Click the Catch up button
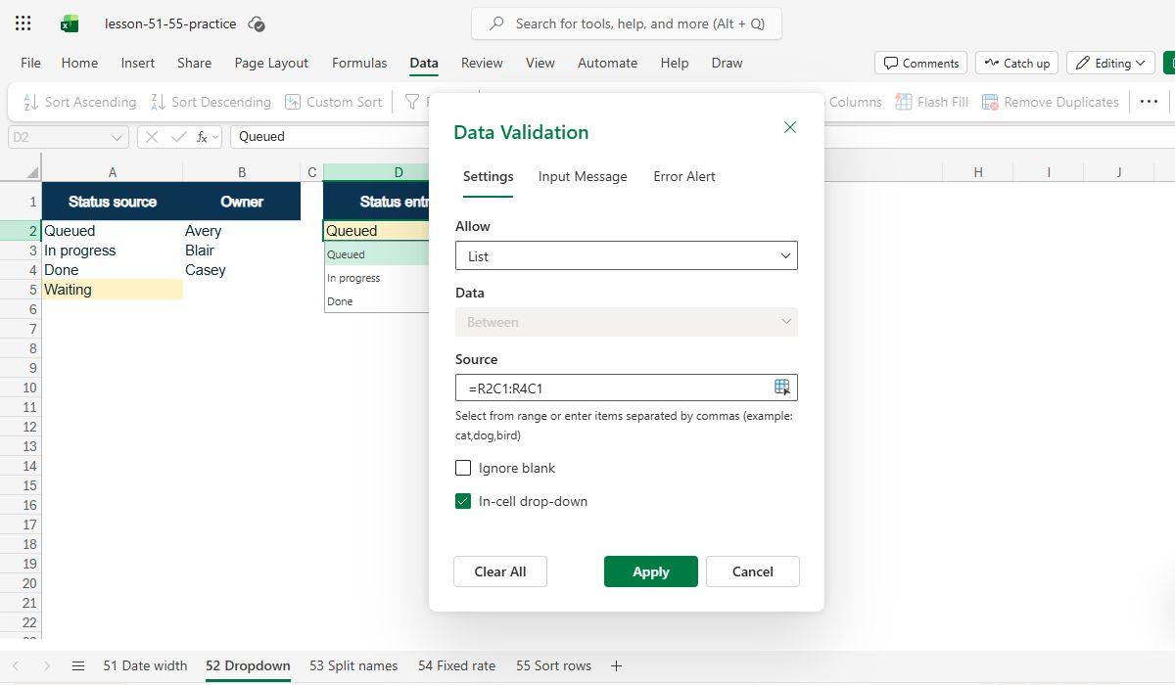Image resolution: width=1175 pixels, height=685 pixels. (1016, 63)
